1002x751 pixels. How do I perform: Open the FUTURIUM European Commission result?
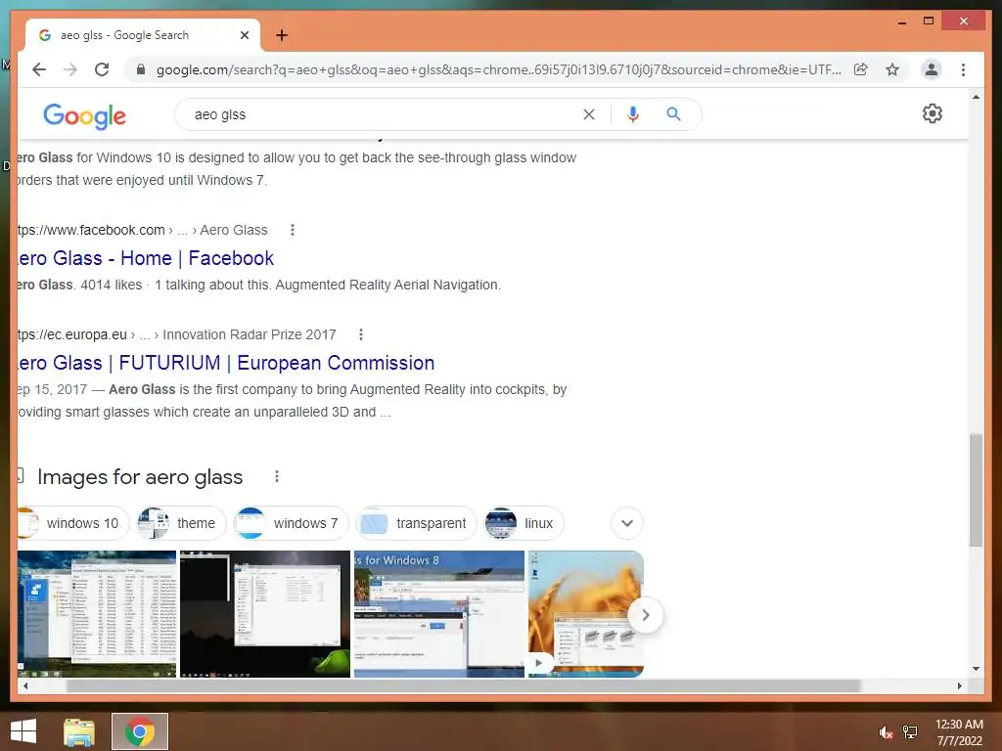coord(226,363)
